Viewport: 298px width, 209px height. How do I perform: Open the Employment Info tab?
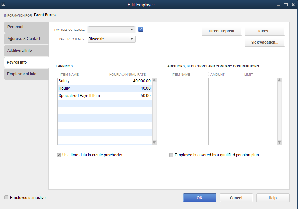pos(26,74)
